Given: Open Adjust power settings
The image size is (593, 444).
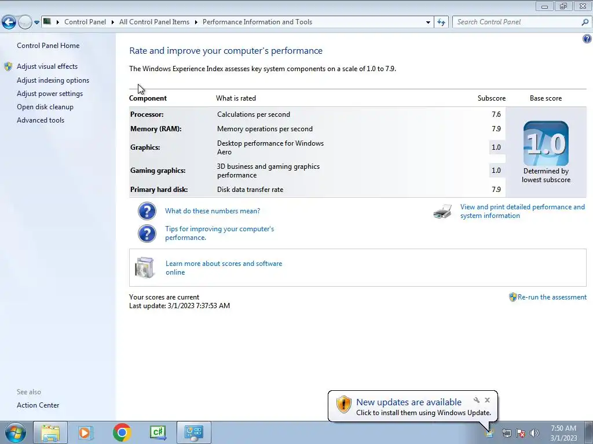Looking at the screenshot, I should (x=50, y=94).
